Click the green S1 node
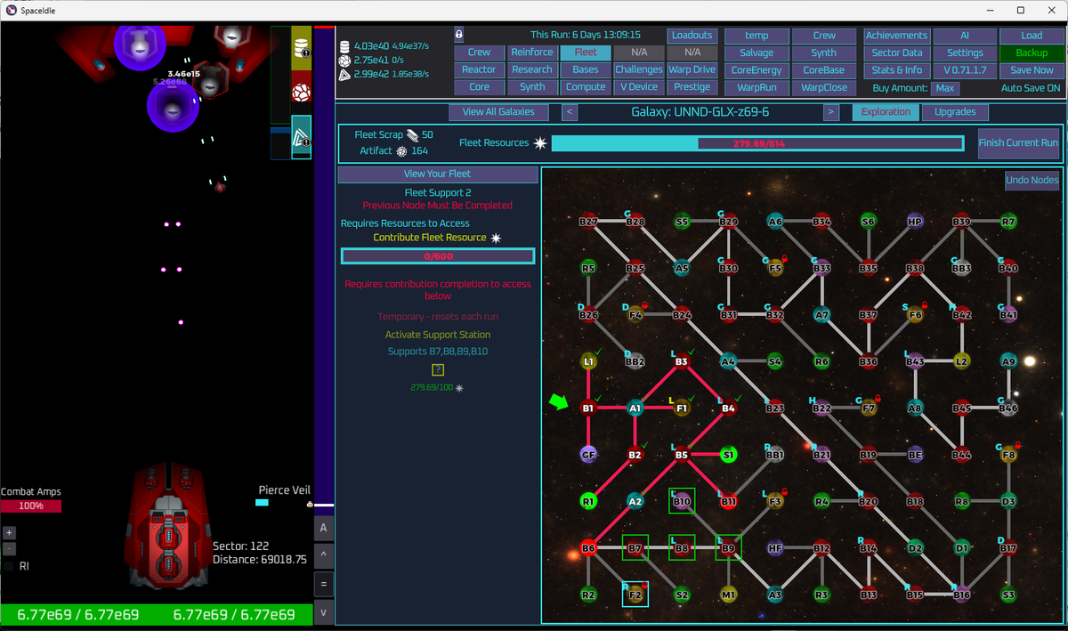Image resolution: width=1068 pixels, height=631 pixels. tap(728, 455)
